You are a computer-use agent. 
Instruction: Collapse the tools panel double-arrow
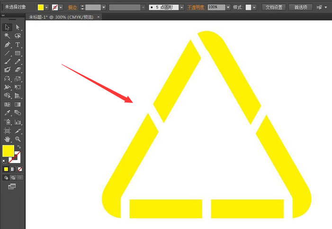[3, 16]
